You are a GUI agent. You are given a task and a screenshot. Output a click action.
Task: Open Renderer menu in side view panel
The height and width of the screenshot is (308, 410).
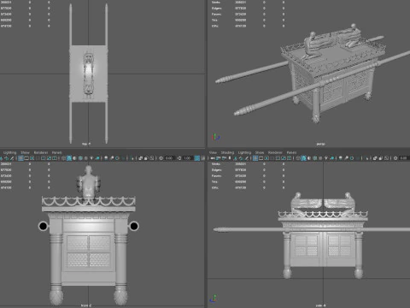(x=275, y=152)
